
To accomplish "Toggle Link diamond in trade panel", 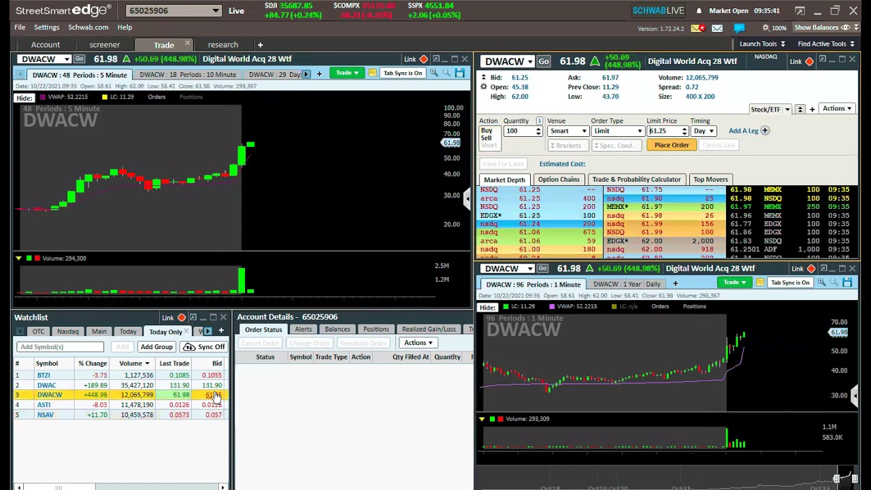I will tap(809, 61).
